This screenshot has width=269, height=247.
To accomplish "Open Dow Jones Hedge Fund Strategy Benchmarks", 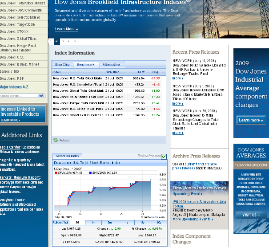I will pos(18,48).
